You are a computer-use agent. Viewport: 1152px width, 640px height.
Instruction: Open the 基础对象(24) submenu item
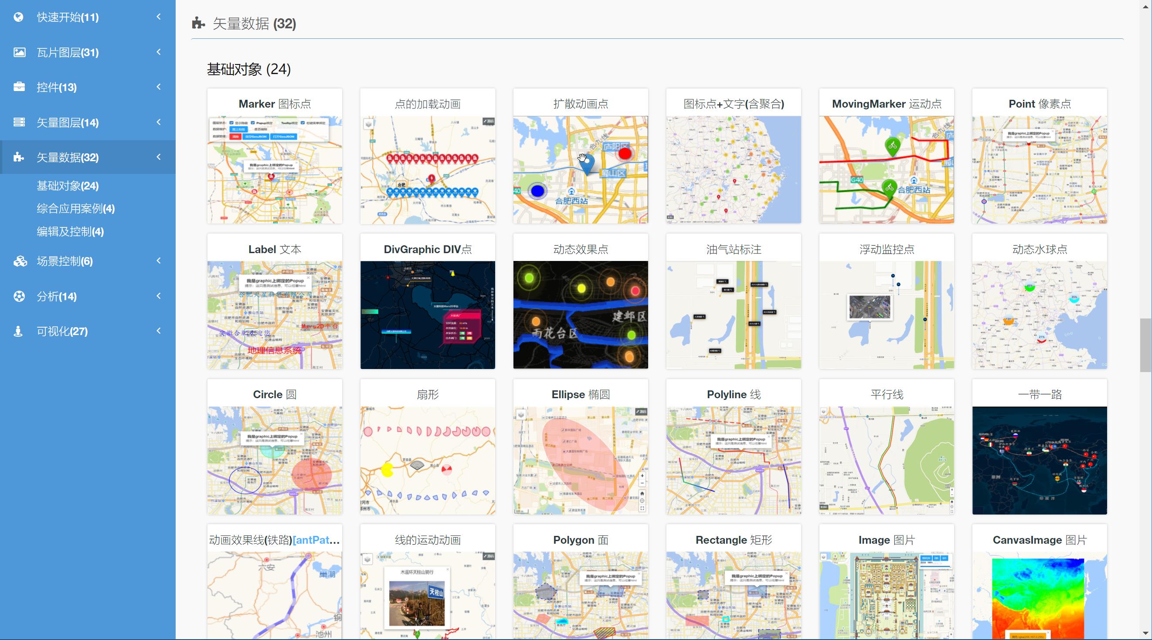pos(68,186)
